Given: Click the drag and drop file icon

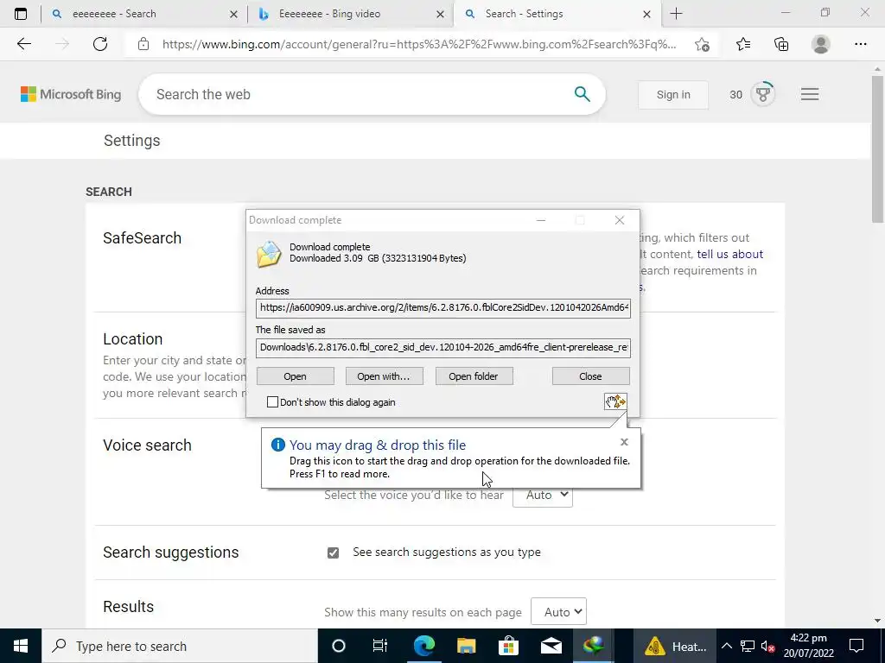Looking at the screenshot, I should point(615,401).
